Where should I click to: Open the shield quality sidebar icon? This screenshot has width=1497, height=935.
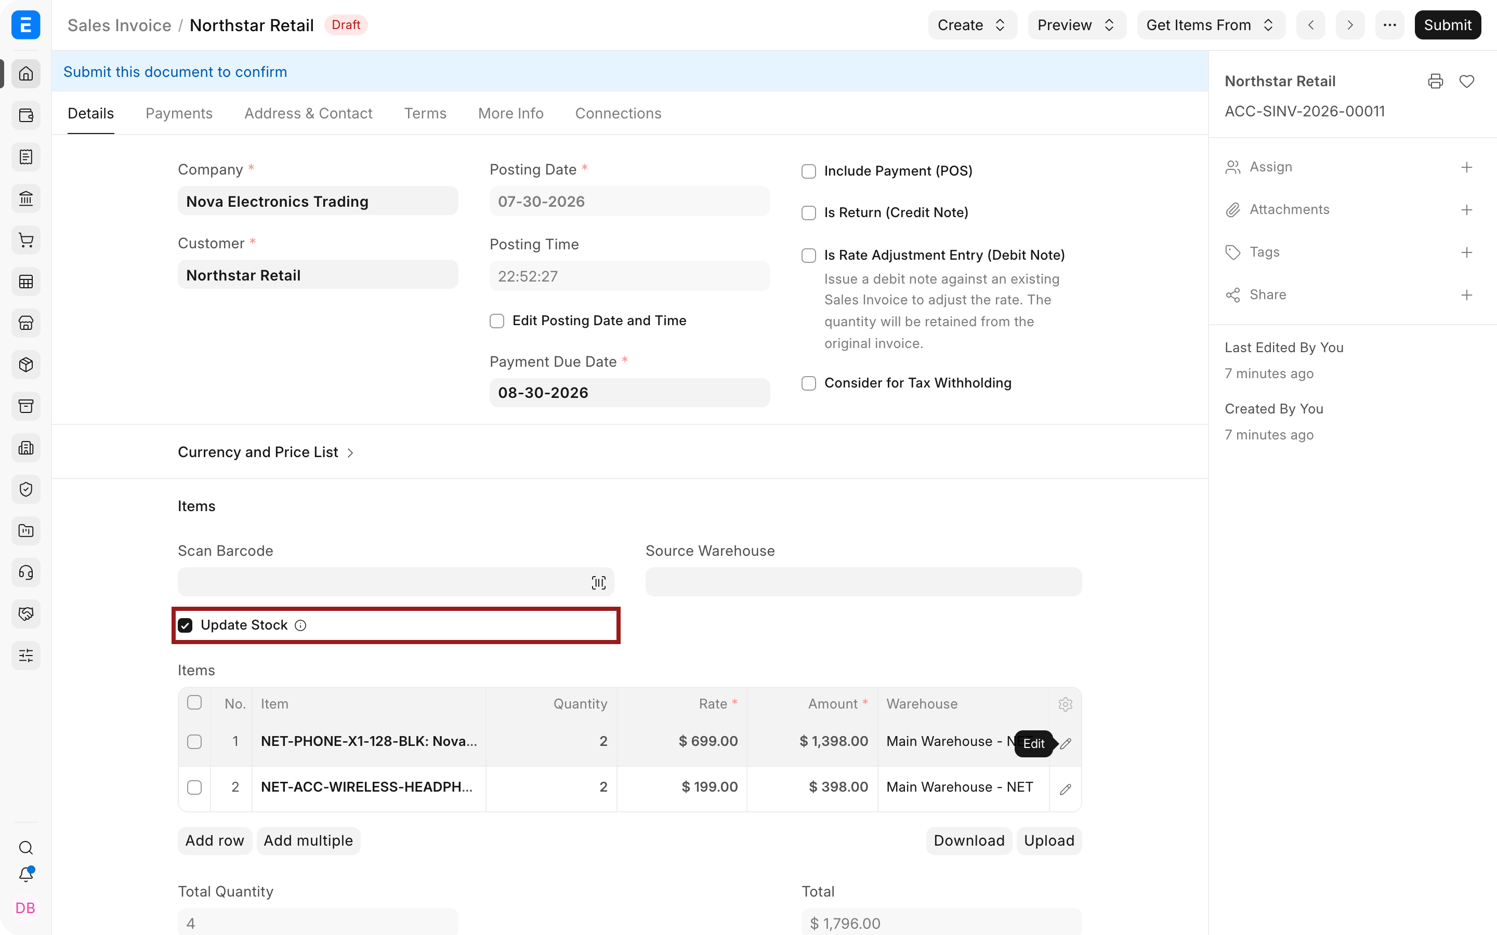[x=26, y=489]
